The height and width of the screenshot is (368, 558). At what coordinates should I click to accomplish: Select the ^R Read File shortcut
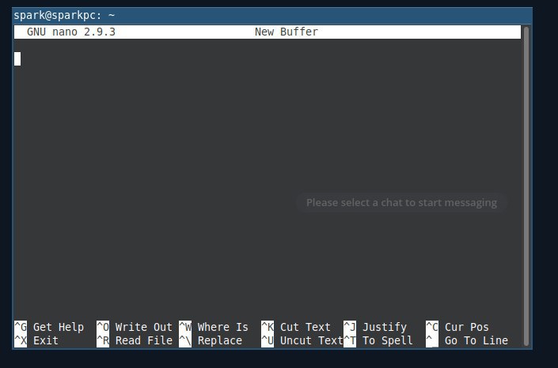[135, 340]
